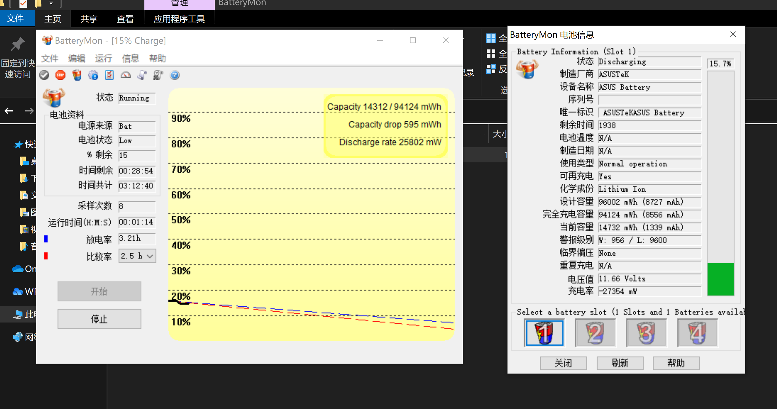Click the checkmark icon in Explorer title bar
This screenshot has height=409, width=777.
pos(23,4)
